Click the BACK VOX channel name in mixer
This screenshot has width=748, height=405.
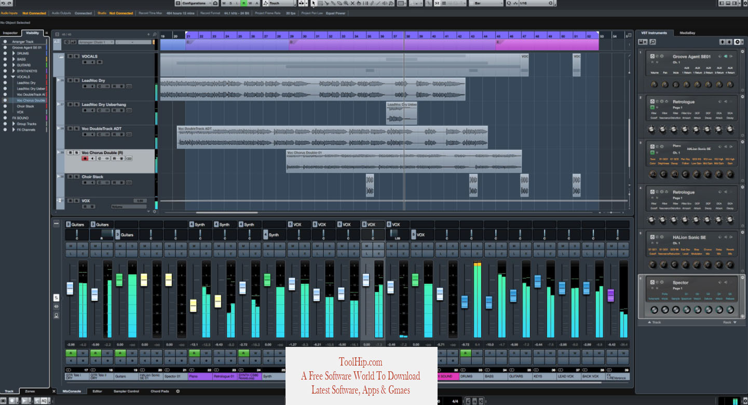[x=593, y=376]
